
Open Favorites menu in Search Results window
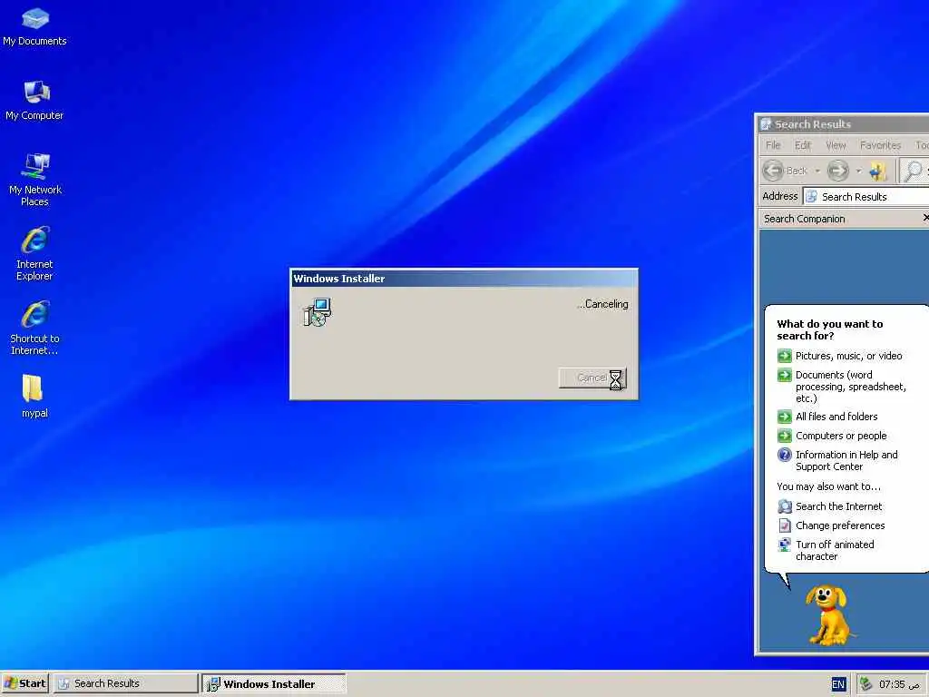[880, 145]
